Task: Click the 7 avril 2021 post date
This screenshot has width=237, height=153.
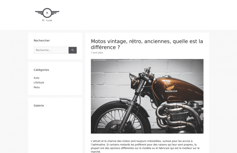Action: (97, 53)
